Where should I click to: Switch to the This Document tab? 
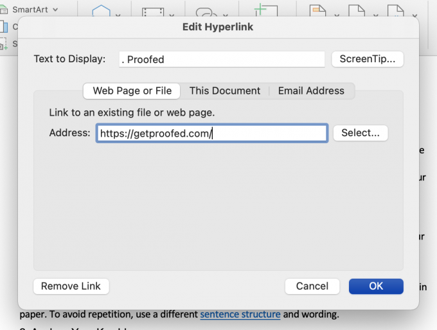point(224,91)
